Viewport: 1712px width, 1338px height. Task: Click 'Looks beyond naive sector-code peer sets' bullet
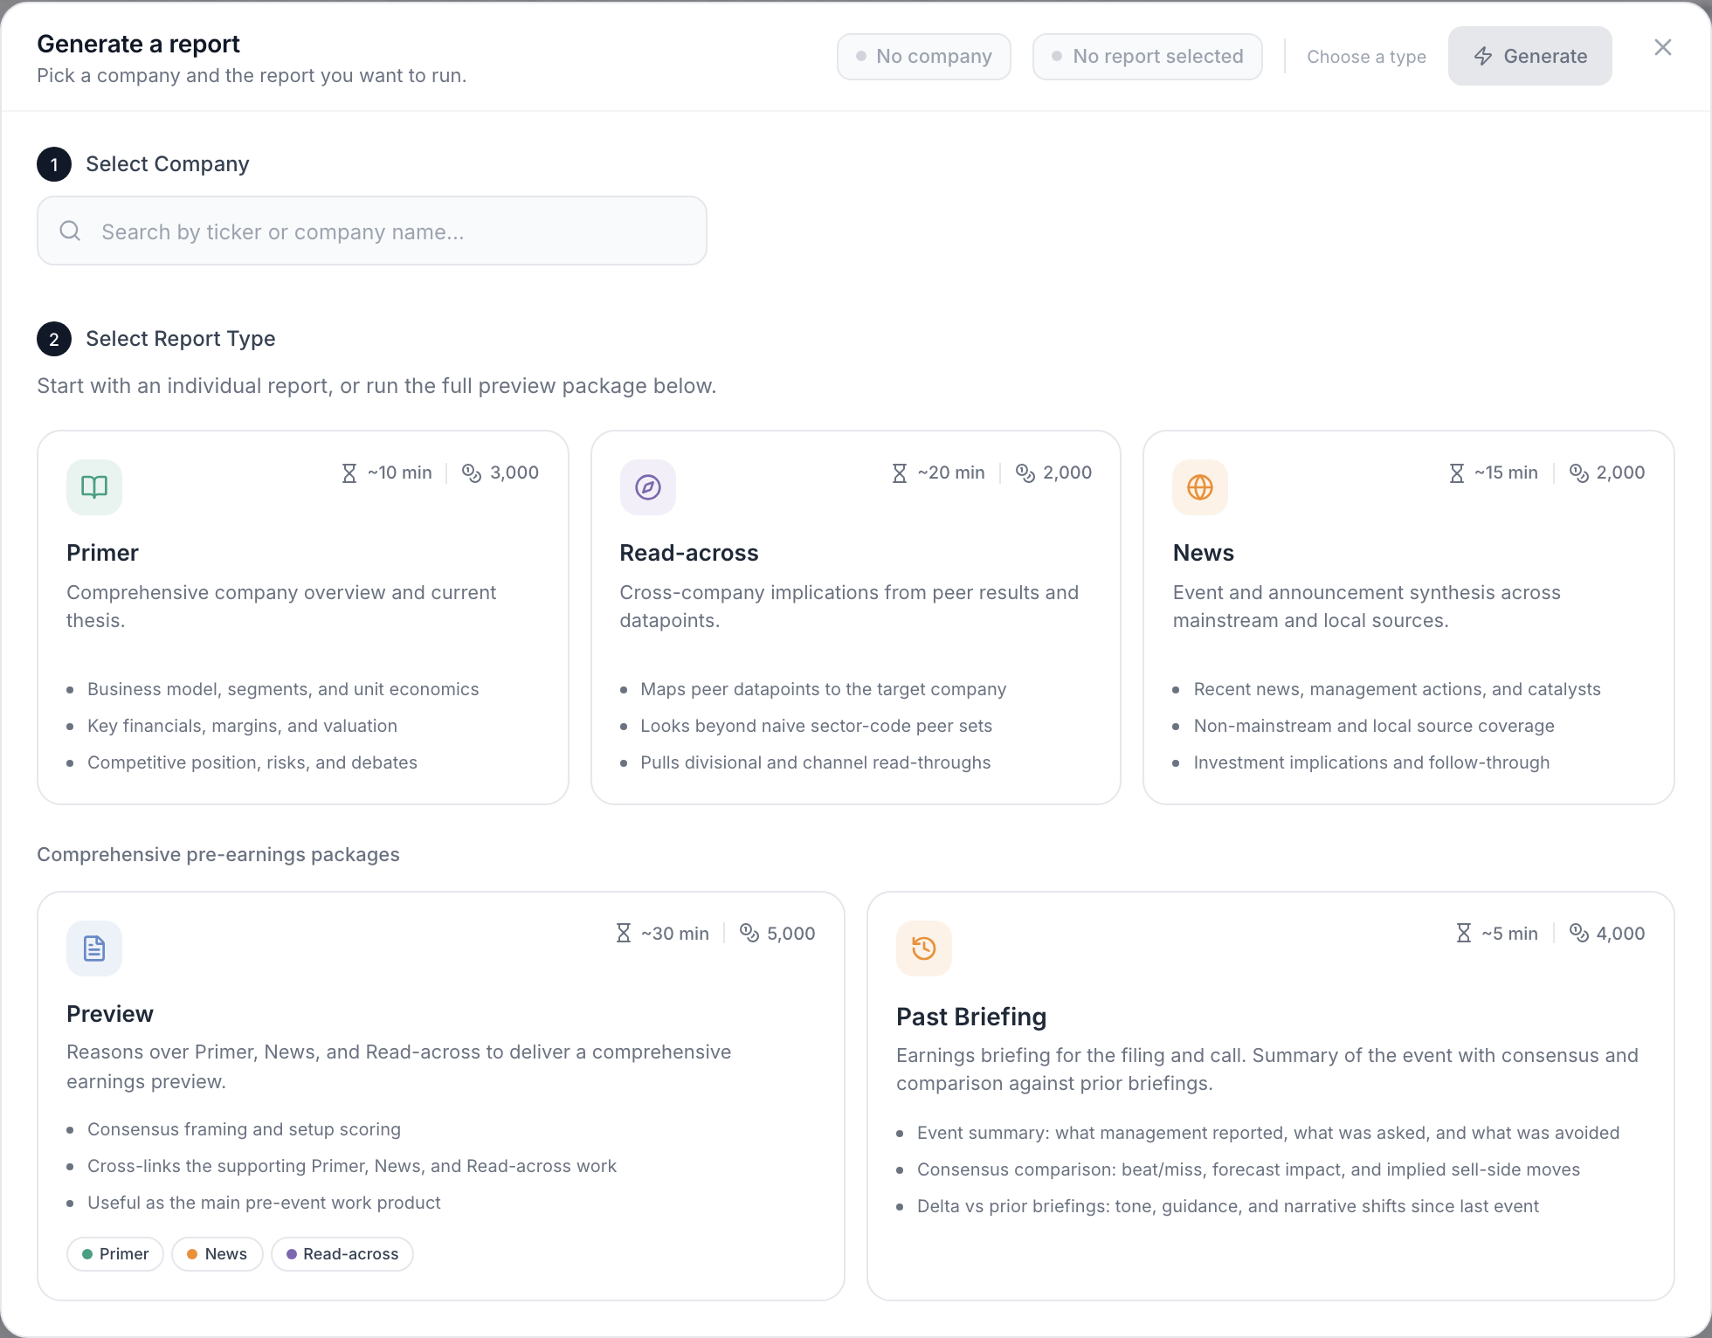[816, 726]
